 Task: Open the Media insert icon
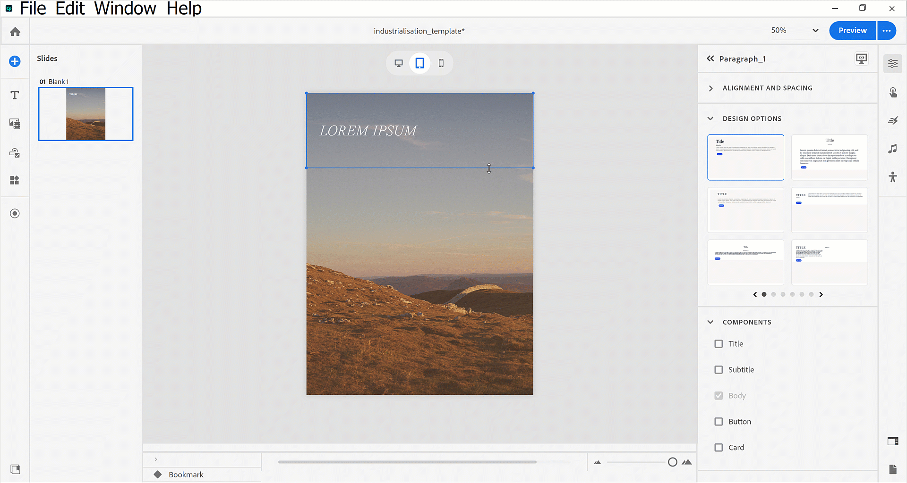click(15, 124)
